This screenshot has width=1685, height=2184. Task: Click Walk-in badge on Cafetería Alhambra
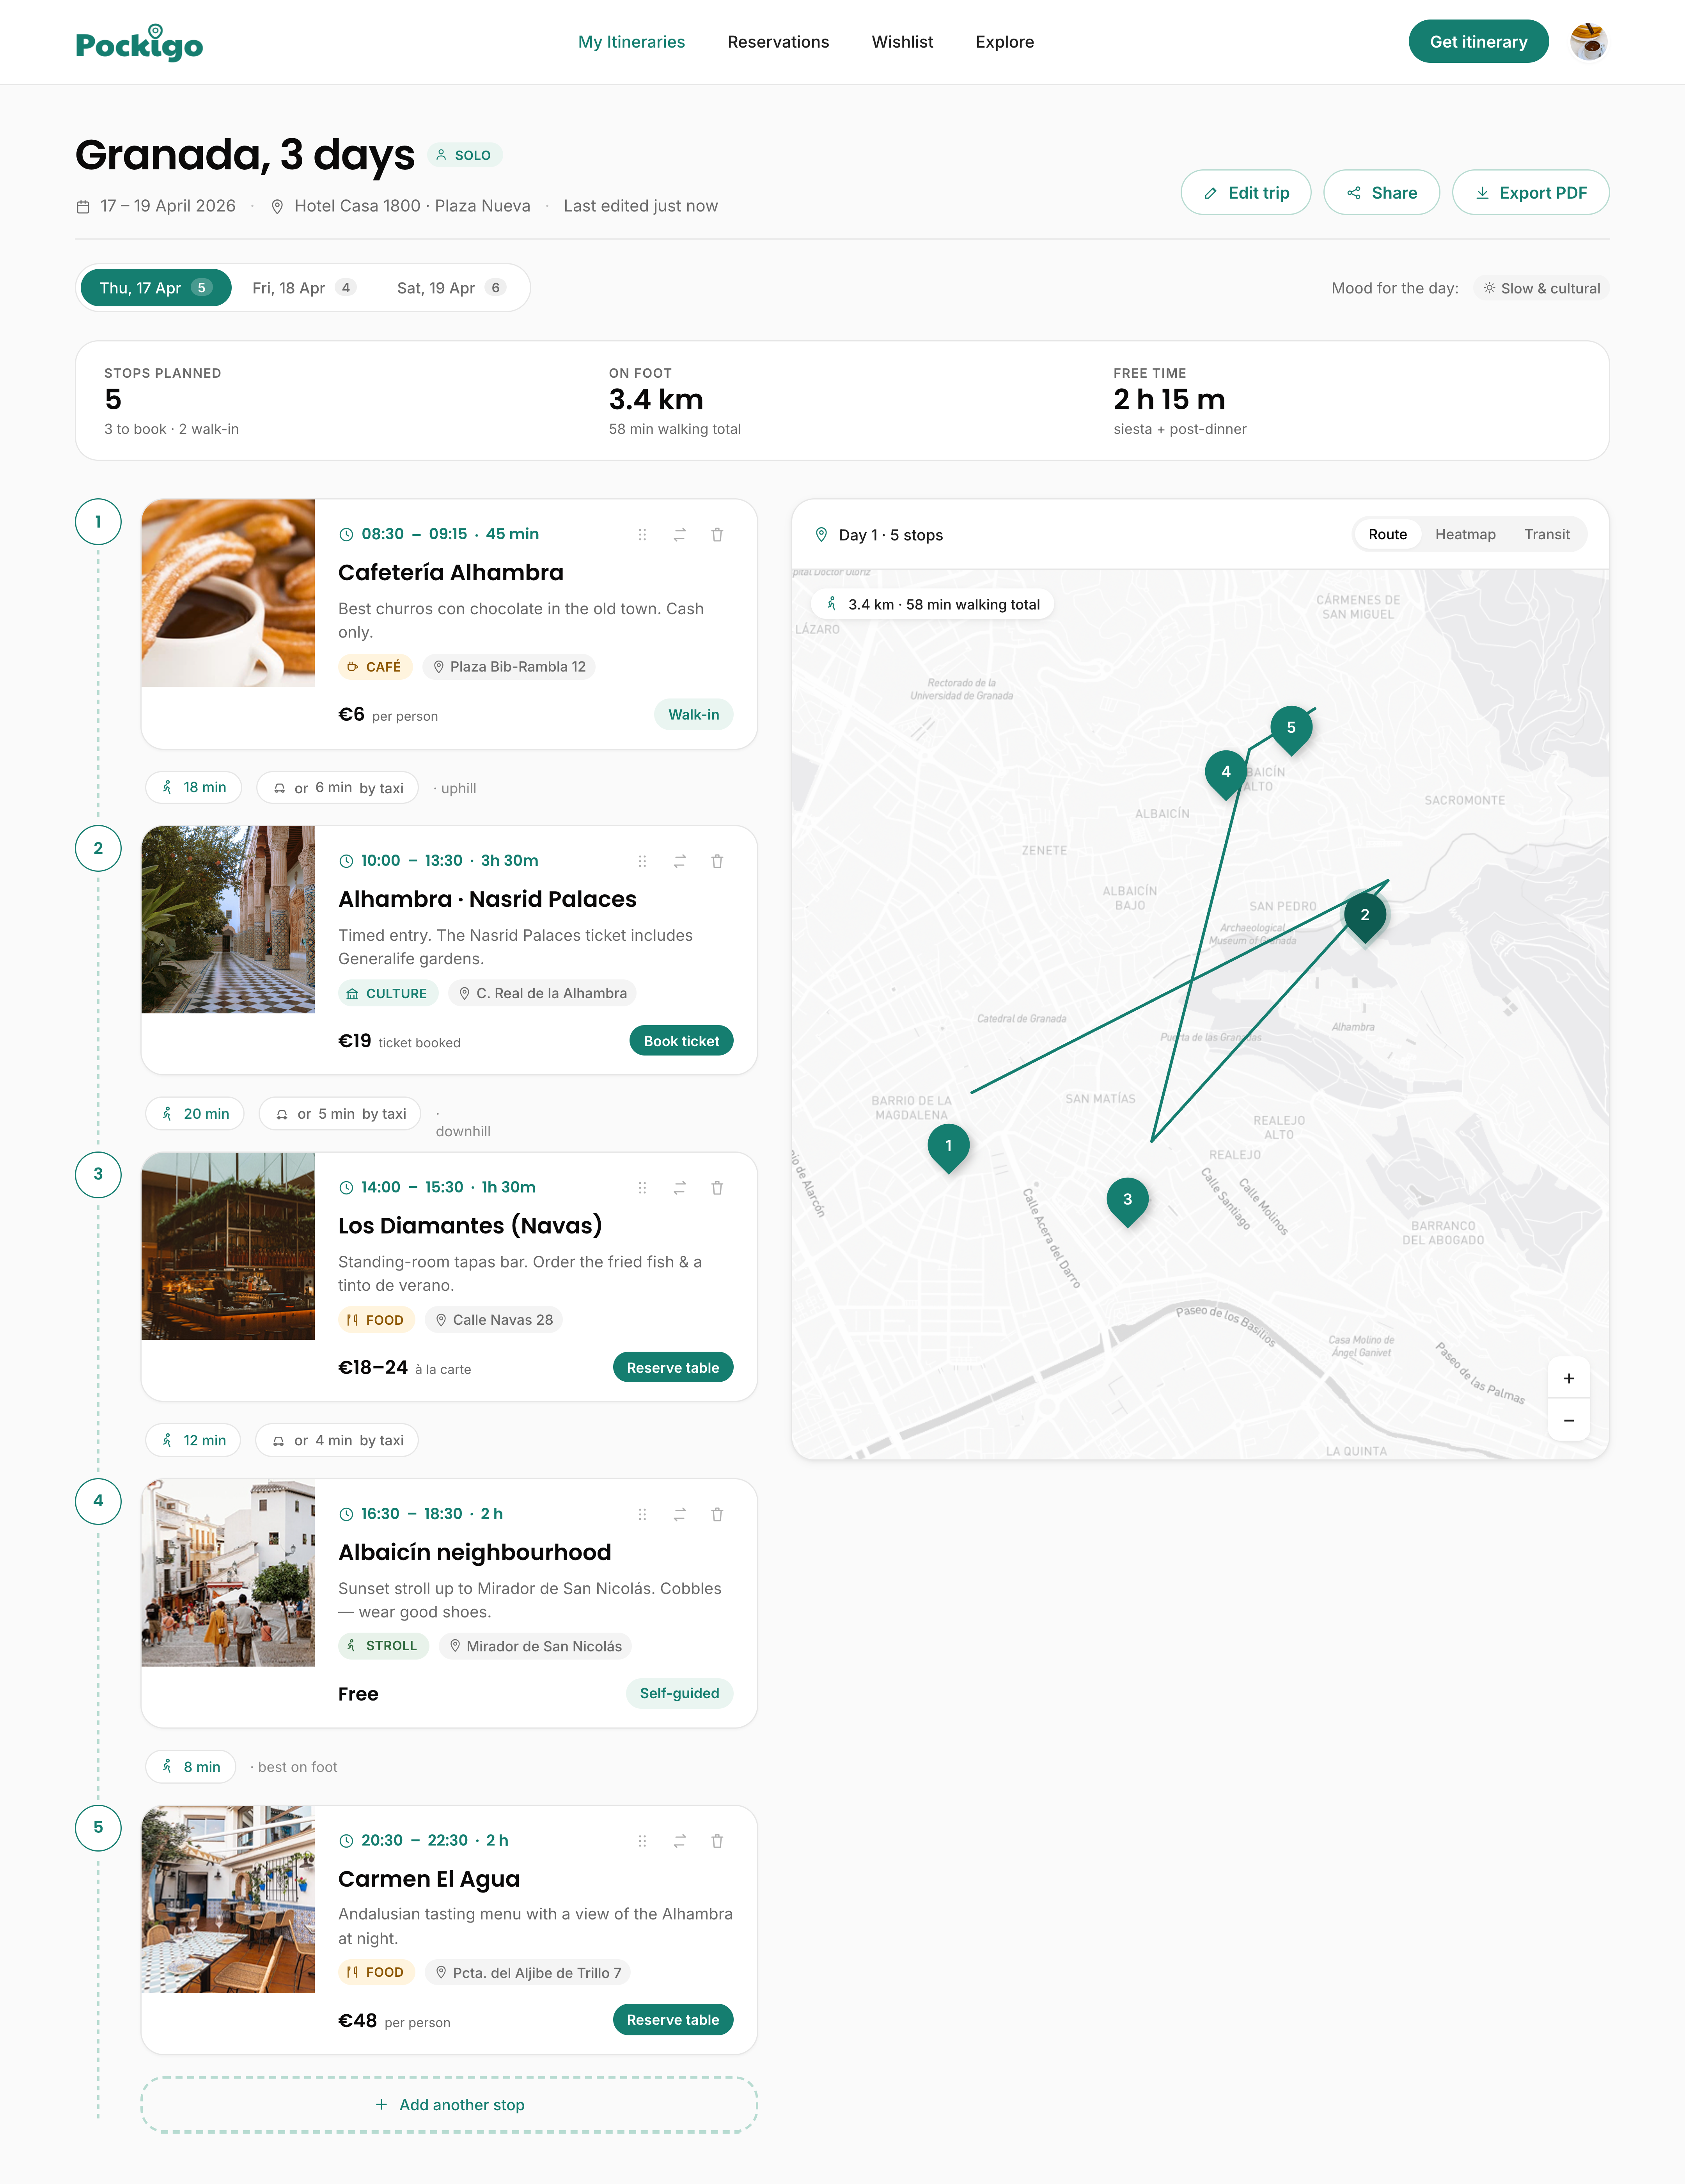coord(694,715)
